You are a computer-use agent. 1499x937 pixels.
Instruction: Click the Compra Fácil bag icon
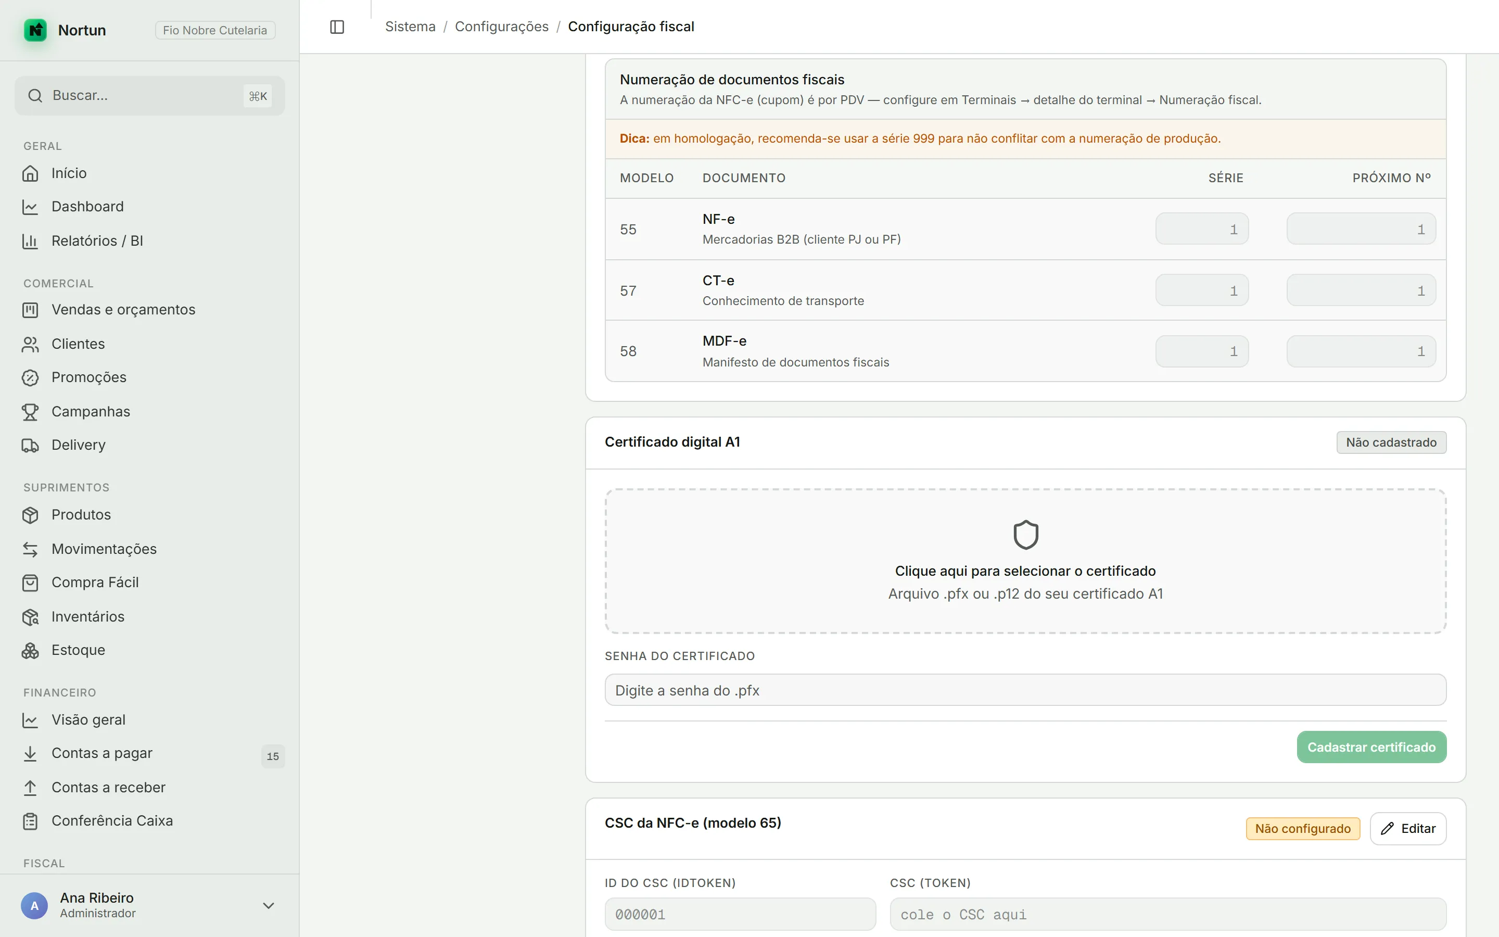click(x=30, y=582)
